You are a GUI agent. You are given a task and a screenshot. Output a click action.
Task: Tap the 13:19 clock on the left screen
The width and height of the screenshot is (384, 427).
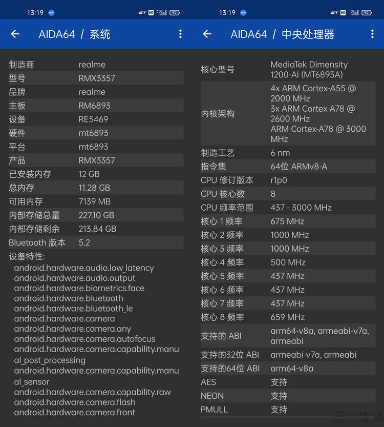tap(35, 13)
